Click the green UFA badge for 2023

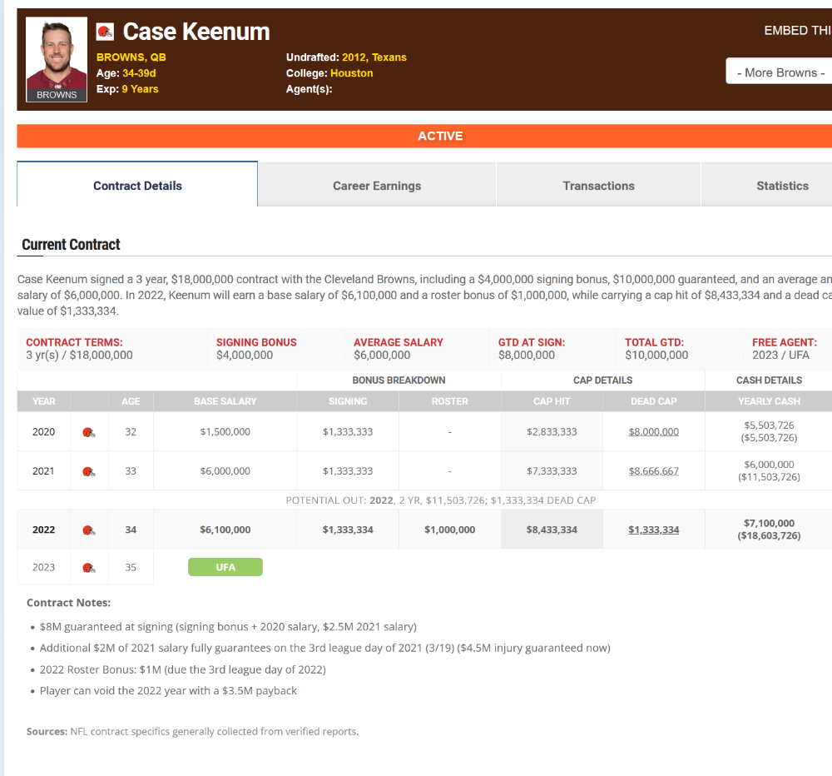tap(225, 567)
